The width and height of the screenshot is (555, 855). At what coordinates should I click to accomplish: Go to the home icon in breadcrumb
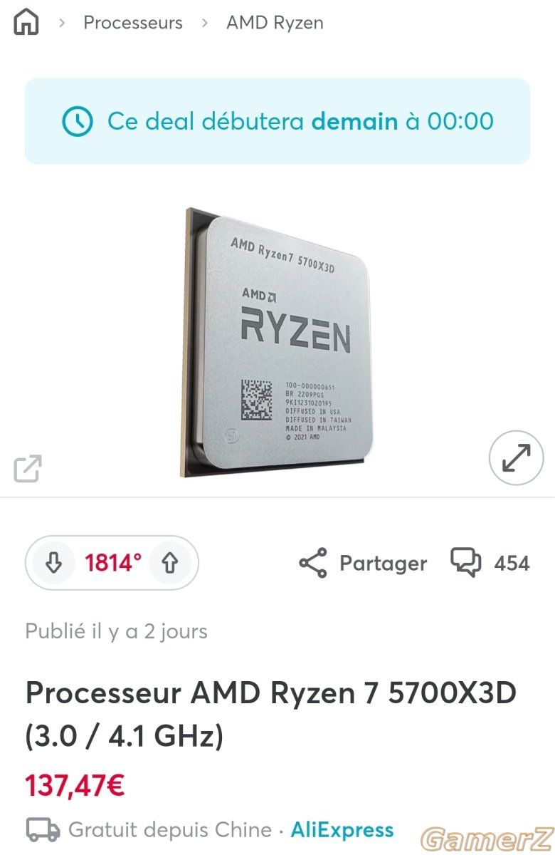(26, 22)
